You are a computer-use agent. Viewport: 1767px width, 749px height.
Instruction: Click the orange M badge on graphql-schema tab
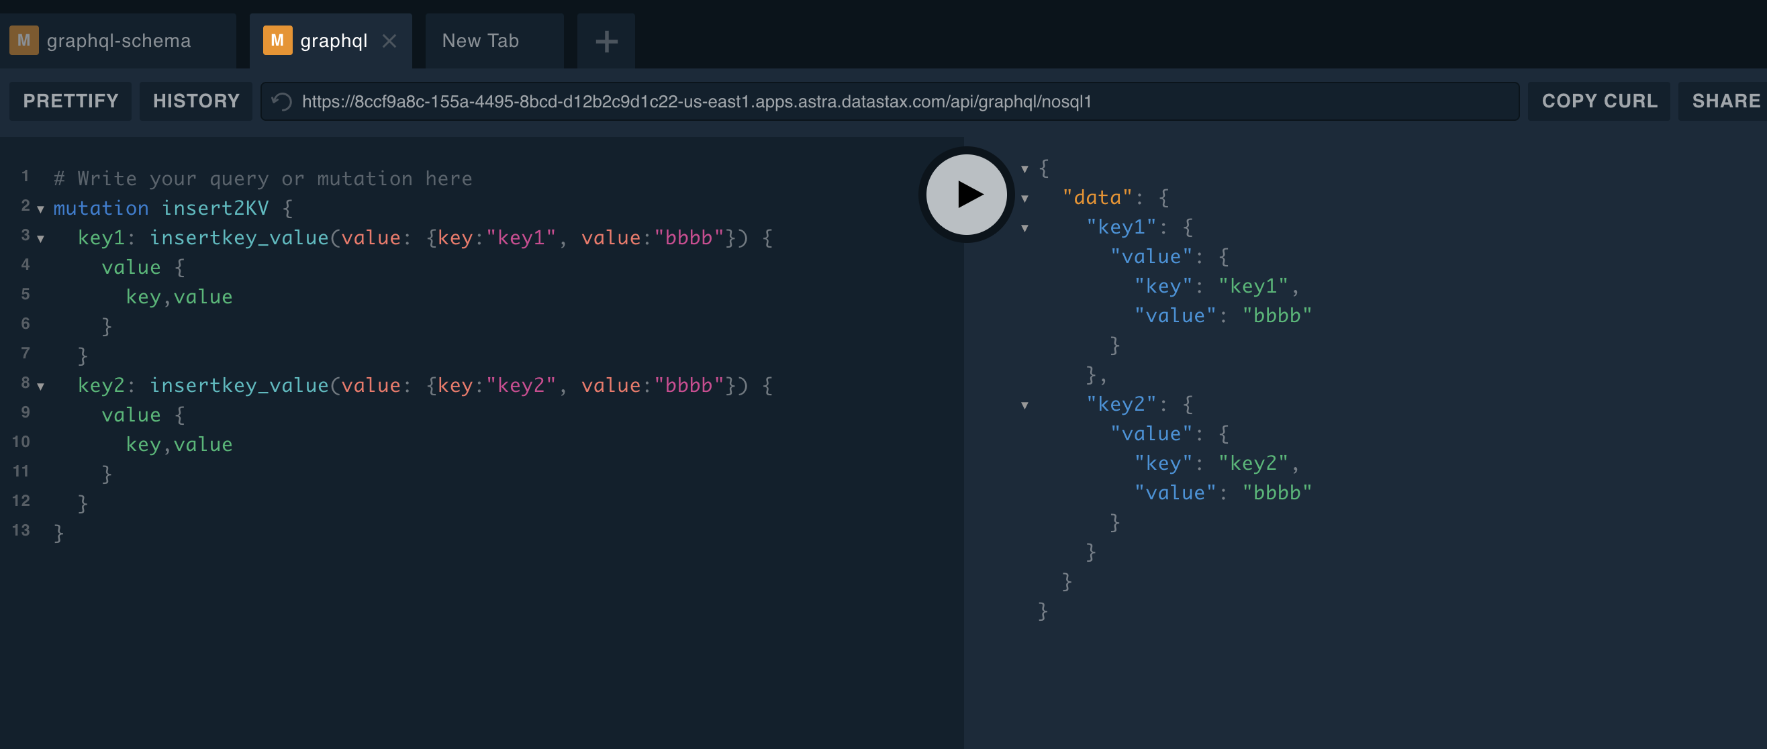24,40
